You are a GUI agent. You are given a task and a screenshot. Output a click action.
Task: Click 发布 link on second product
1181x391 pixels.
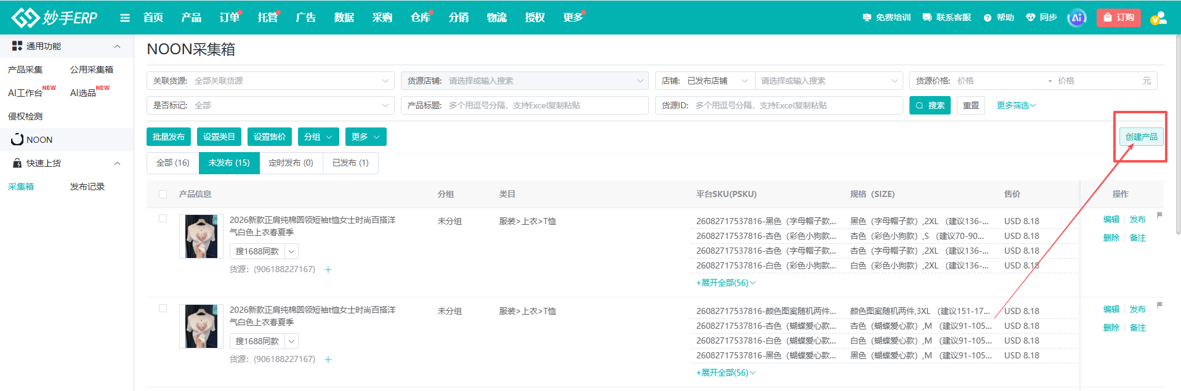click(x=1138, y=309)
